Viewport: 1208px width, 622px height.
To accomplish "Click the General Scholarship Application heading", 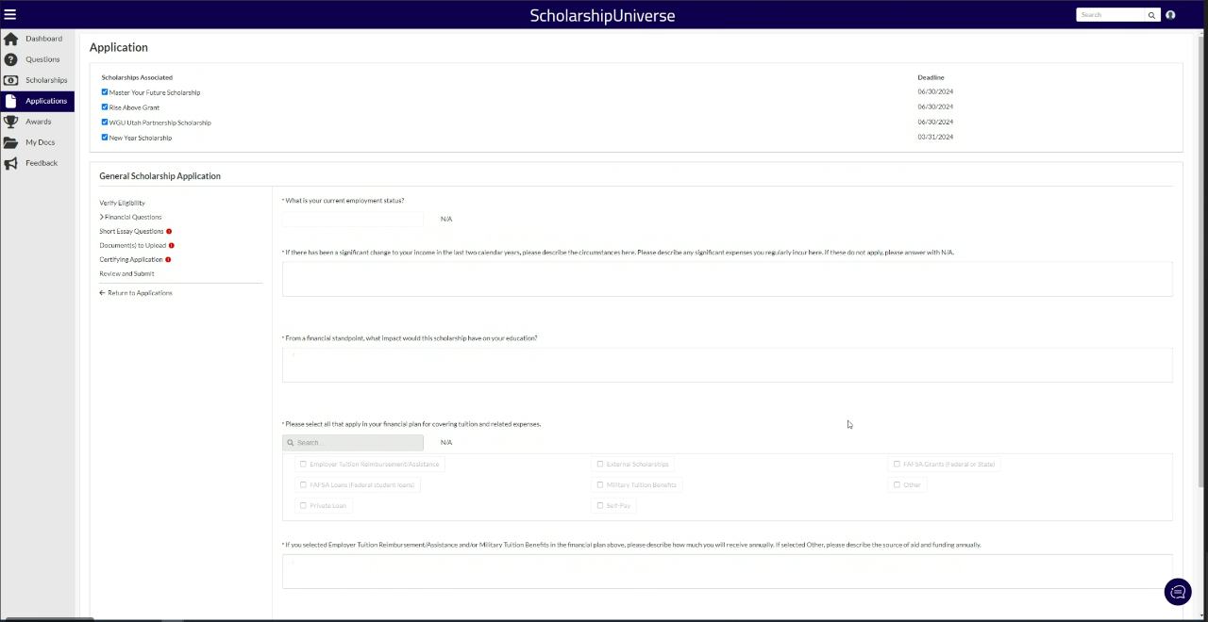I will pyautogui.click(x=159, y=176).
